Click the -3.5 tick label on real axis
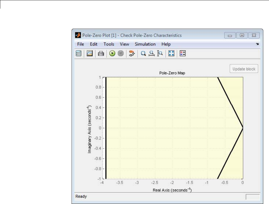This screenshot has height=204, width=269. click(x=120, y=183)
